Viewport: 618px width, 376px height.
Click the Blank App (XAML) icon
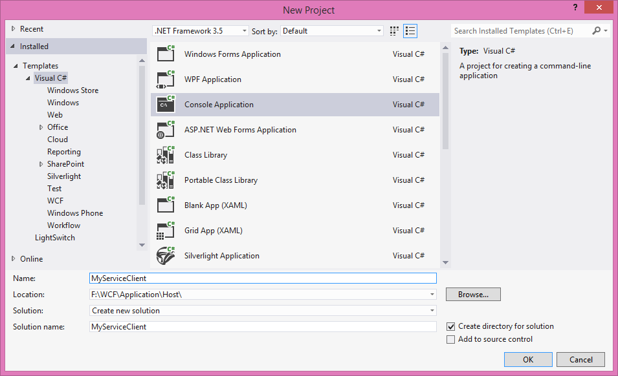(166, 205)
